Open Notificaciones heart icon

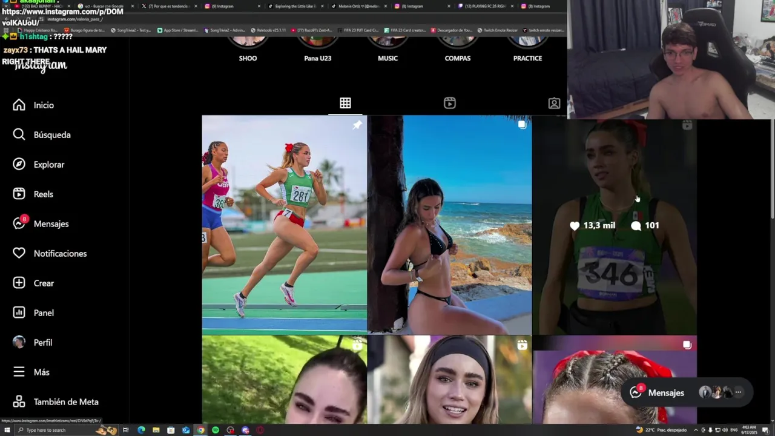click(50, 254)
